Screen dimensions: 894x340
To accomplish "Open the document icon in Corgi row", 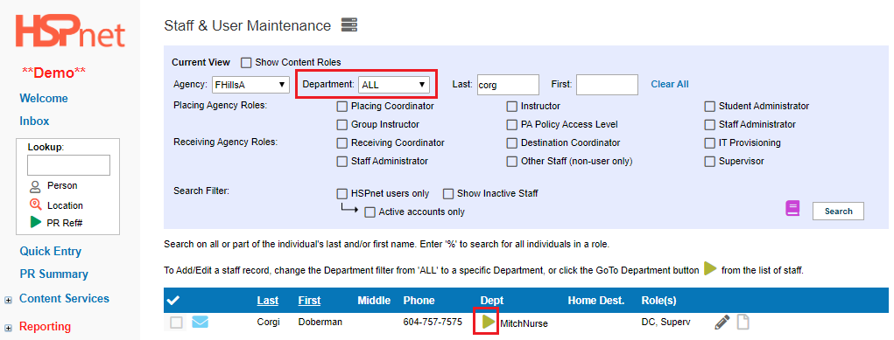I will [743, 323].
